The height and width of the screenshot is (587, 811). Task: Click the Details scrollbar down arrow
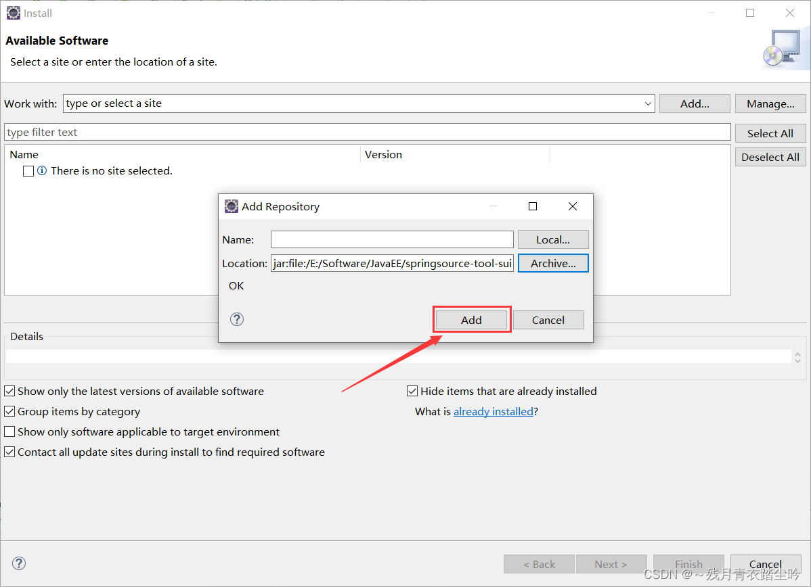[x=797, y=359]
